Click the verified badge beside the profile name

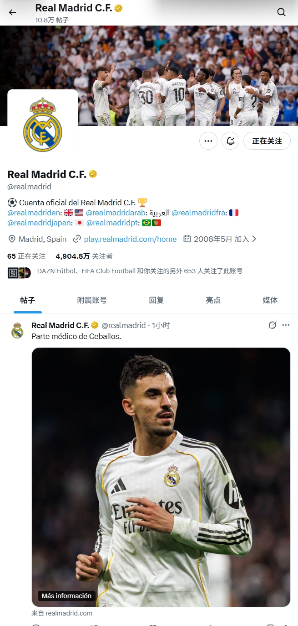(x=93, y=174)
